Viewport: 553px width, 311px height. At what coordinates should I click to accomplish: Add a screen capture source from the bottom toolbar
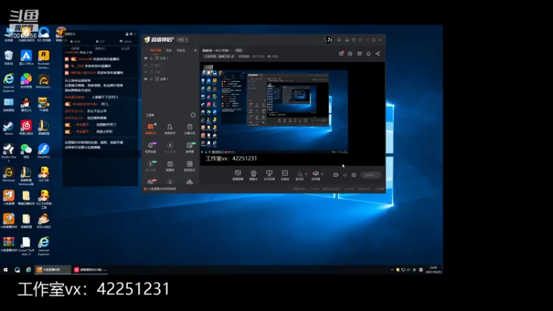click(x=238, y=175)
